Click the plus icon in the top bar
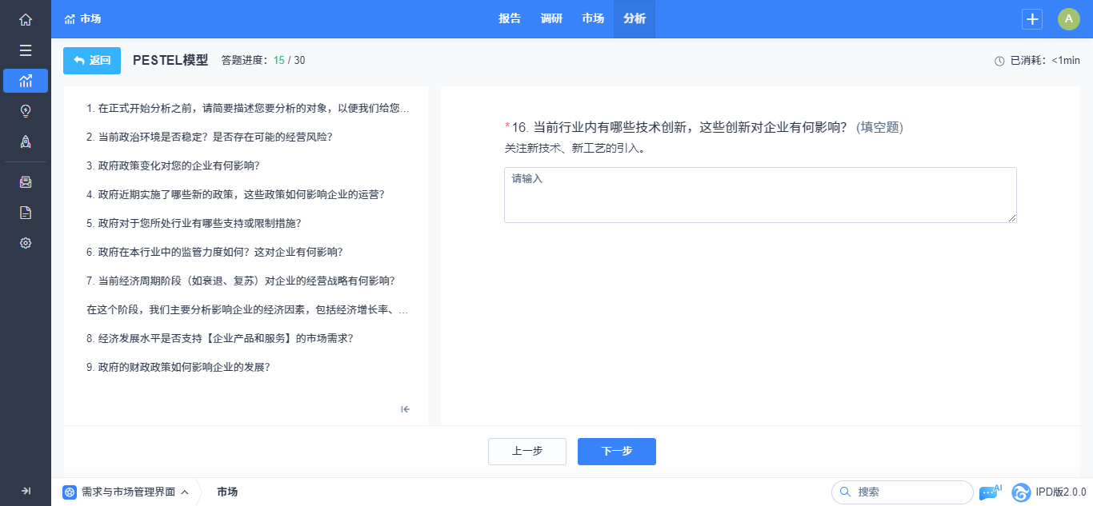Image resolution: width=1093 pixels, height=506 pixels. 1032,19
